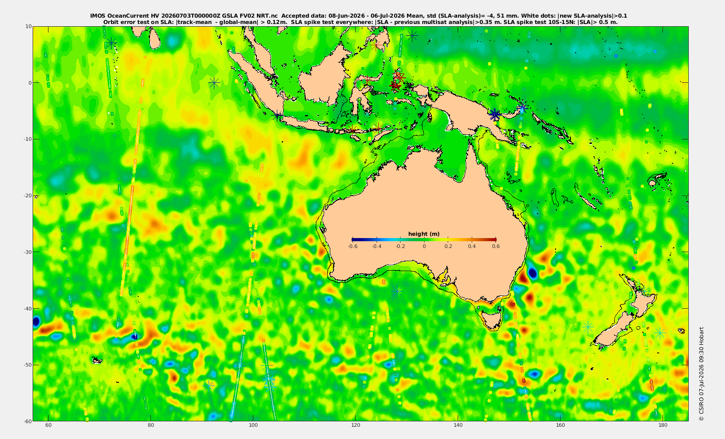Click the latitude axis label '-10'
Image resolution: width=725 pixels, height=439 pixels.
pos(27,139)
